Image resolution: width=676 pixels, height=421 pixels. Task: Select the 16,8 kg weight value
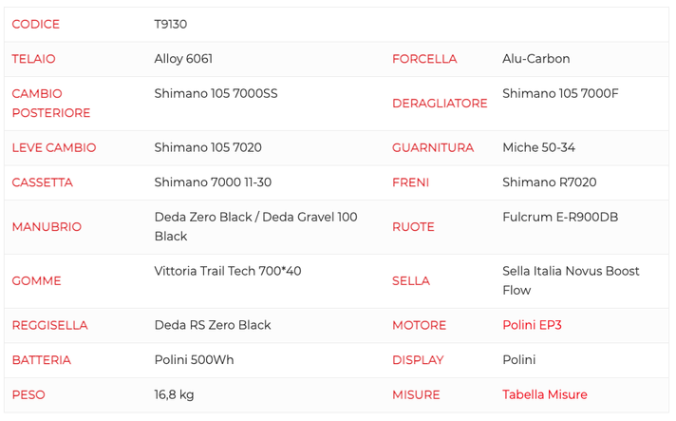pyautogui.click(x=174, y=394)
